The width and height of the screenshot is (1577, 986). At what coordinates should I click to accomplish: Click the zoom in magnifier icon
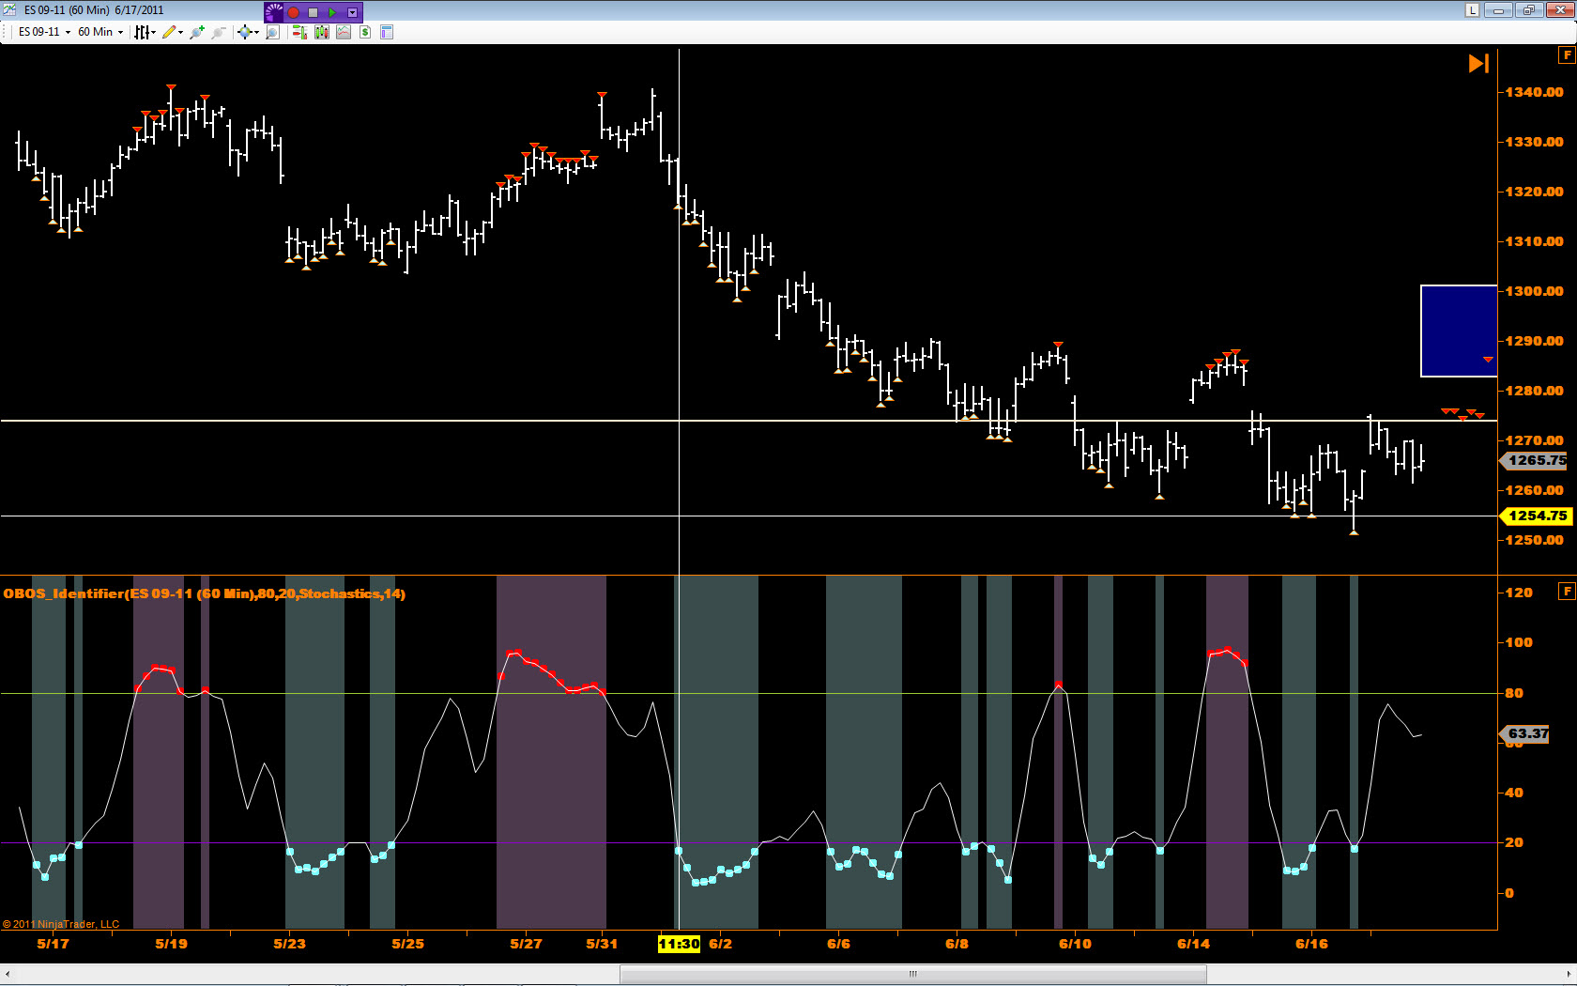click(x=197, y=32)
